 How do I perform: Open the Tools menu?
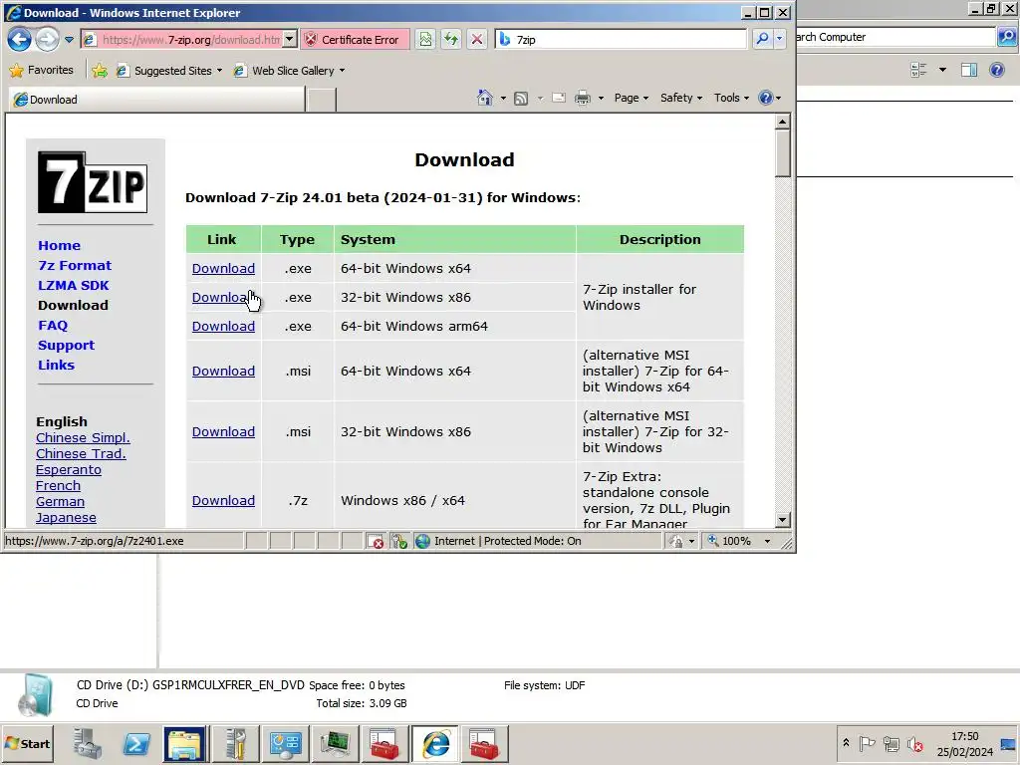731,98
